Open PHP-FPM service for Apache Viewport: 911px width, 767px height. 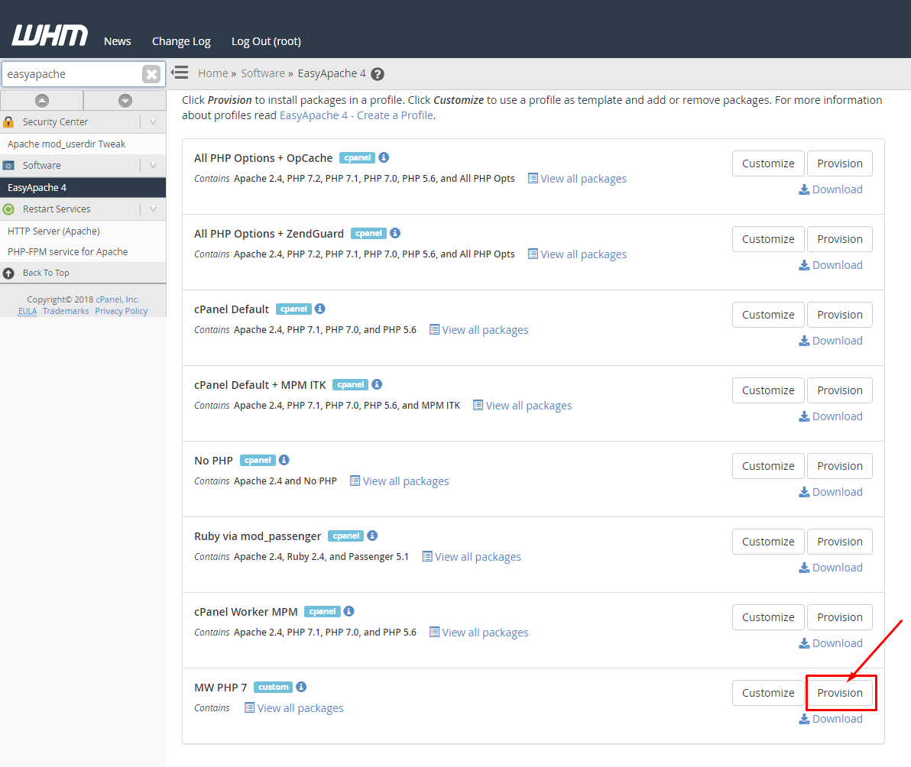click(67, 252)
